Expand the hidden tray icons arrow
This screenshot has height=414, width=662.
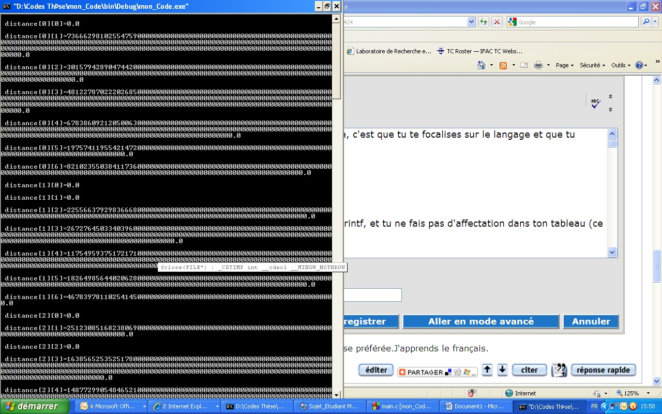tap(604, 406)
